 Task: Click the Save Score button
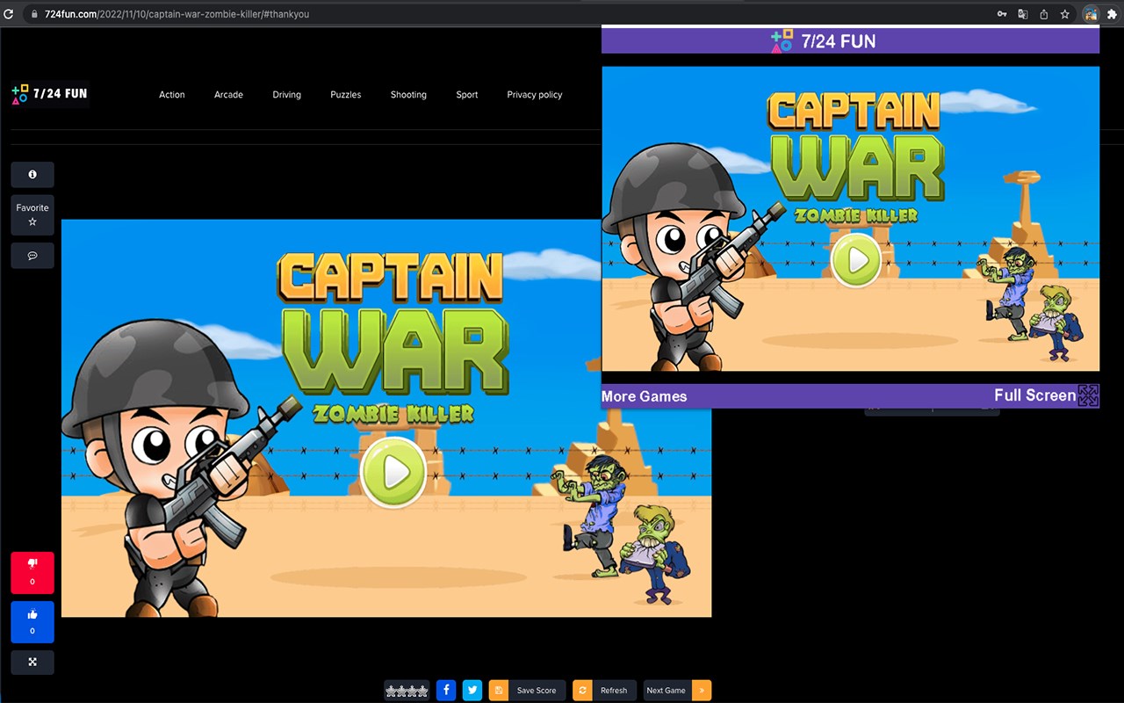point(527,691)
